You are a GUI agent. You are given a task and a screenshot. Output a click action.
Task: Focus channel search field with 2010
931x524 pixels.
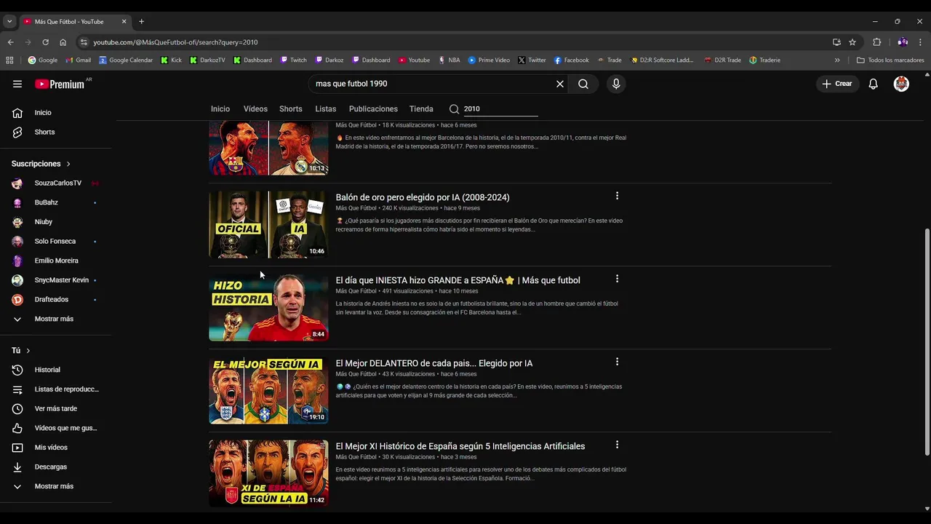click(500, 109)
